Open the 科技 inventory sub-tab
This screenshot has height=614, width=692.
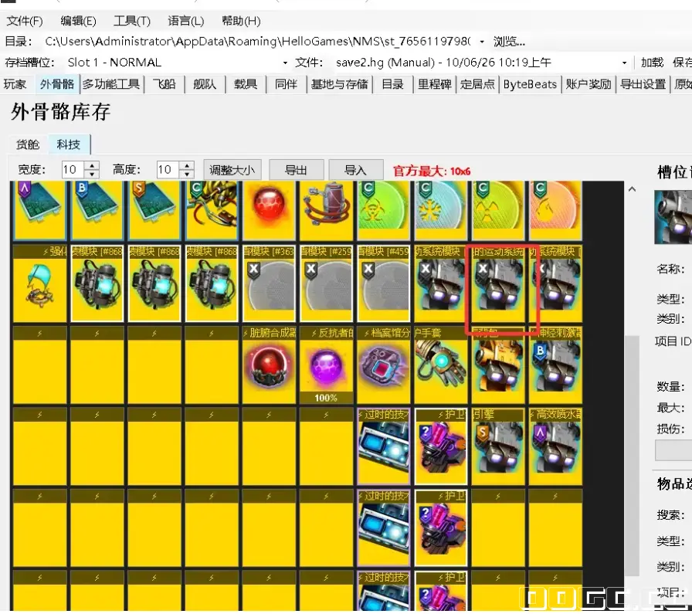[x=69, y=144]
